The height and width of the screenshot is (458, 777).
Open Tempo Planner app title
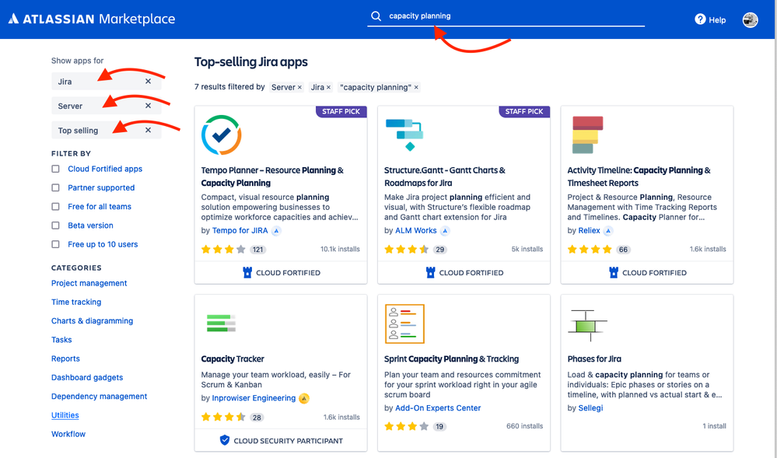[x=272, y=177]
